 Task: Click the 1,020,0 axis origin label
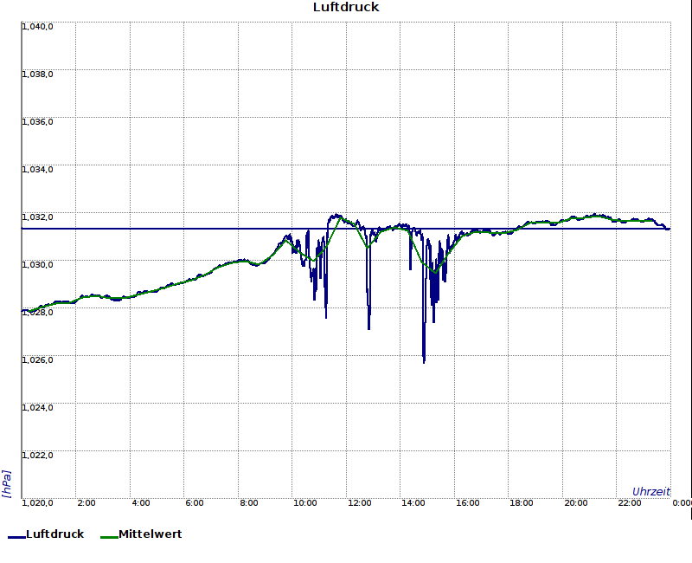pos(37,503)
